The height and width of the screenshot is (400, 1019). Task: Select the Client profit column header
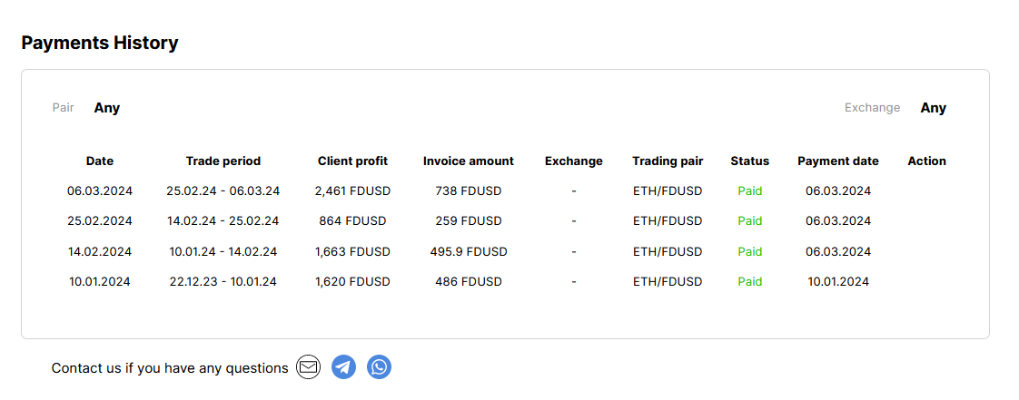(353, 161)
